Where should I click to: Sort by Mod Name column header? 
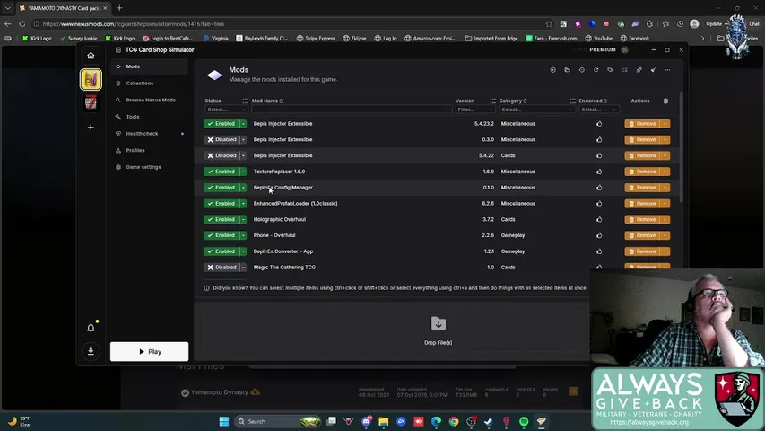[x=267, y=101]
